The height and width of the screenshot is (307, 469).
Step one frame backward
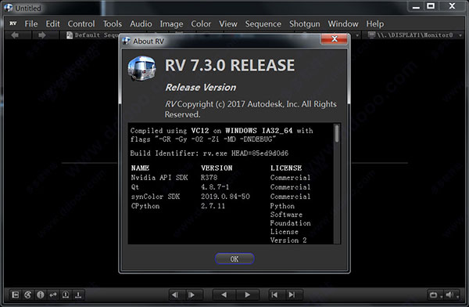coord(175,295)
